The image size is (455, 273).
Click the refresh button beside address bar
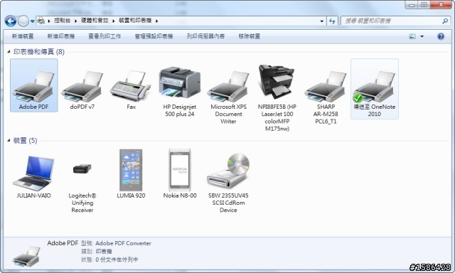tap(332, 21)
